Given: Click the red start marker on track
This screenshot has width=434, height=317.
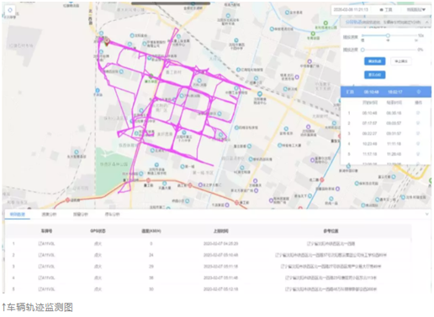Looking at the screenshot, I should pyautogui.click(x=107, y=41).
